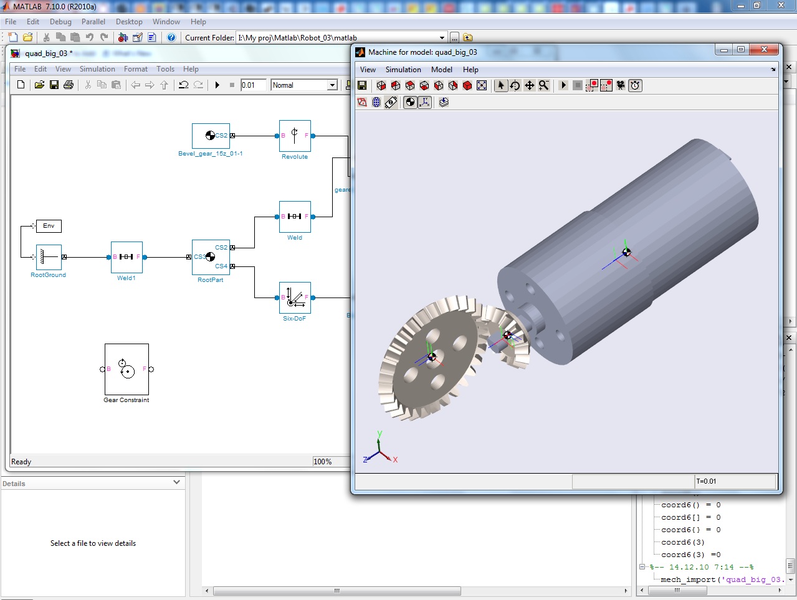Open the Format menu in model window
Screen dimensions: 797x600
(135, 69)
